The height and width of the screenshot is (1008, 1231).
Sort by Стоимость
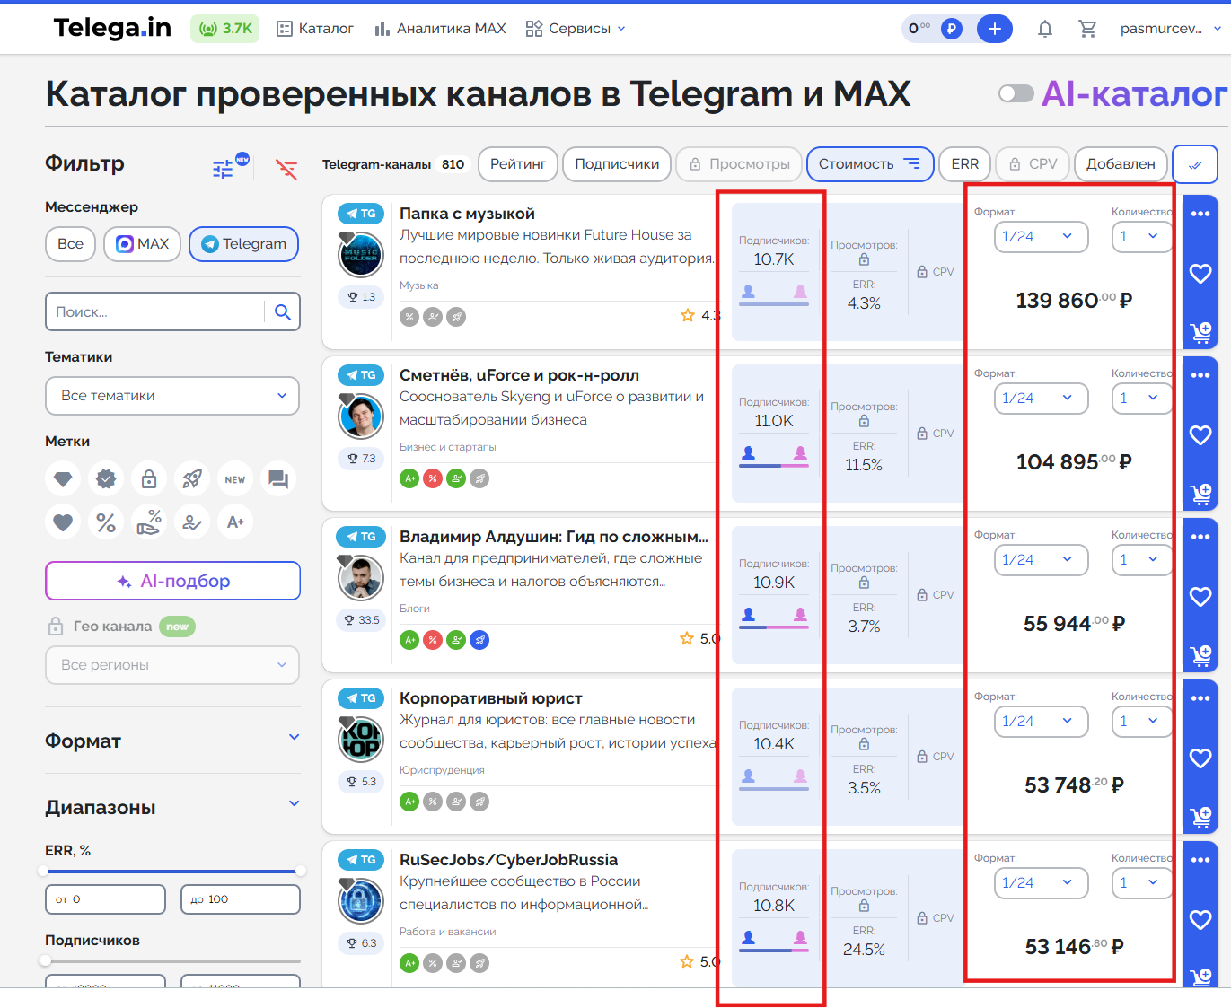[870, 164]
